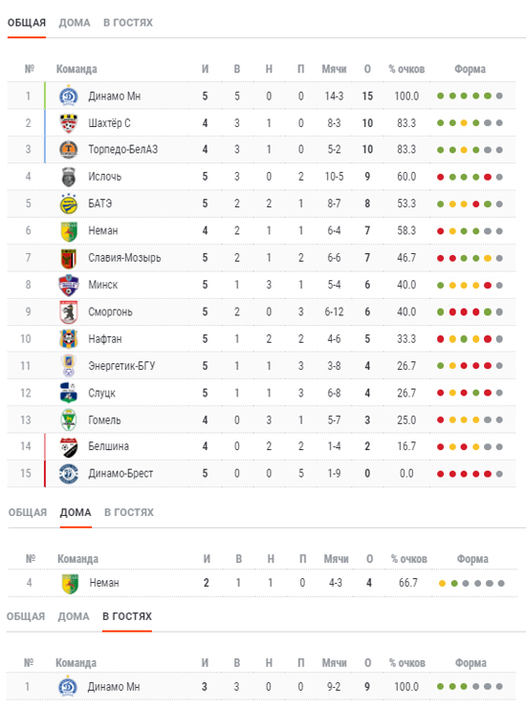Viewport: 526px width, 708px height.
Task: Click the Мячи column header in the top table
Action: [x=334, y=69]
